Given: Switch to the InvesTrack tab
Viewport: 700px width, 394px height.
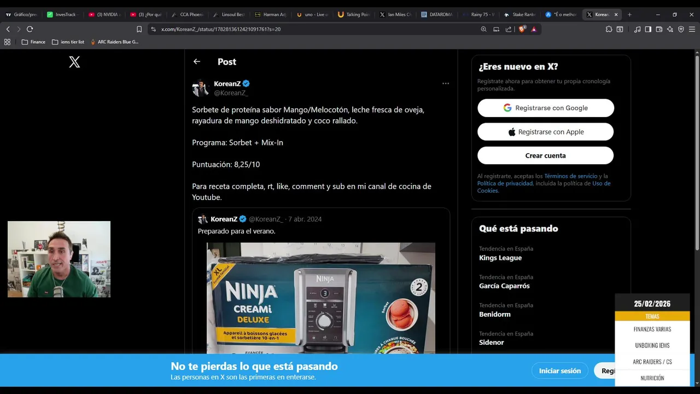Looking at the screenshot, I should pos(63,15).
